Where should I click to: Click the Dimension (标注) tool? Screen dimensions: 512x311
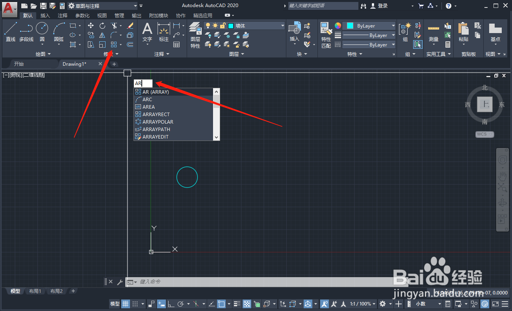[164, 32]
